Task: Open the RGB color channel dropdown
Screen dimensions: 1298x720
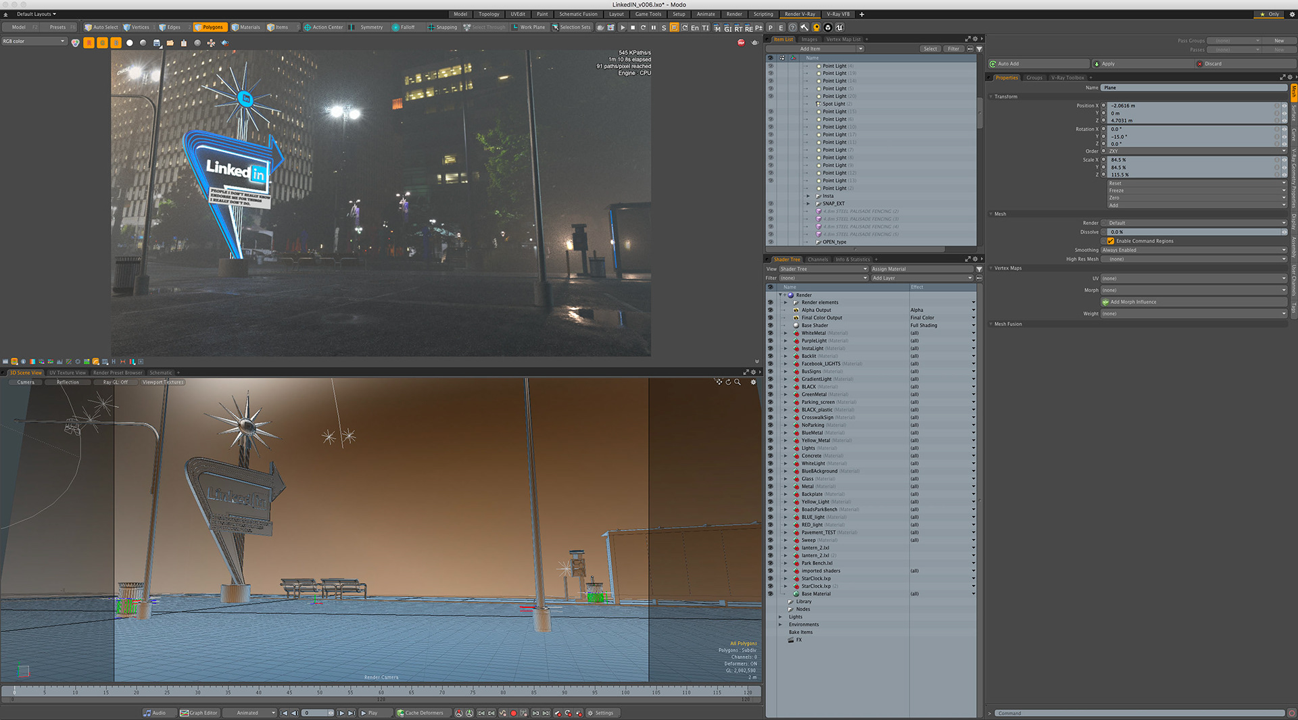Action: 34,41
